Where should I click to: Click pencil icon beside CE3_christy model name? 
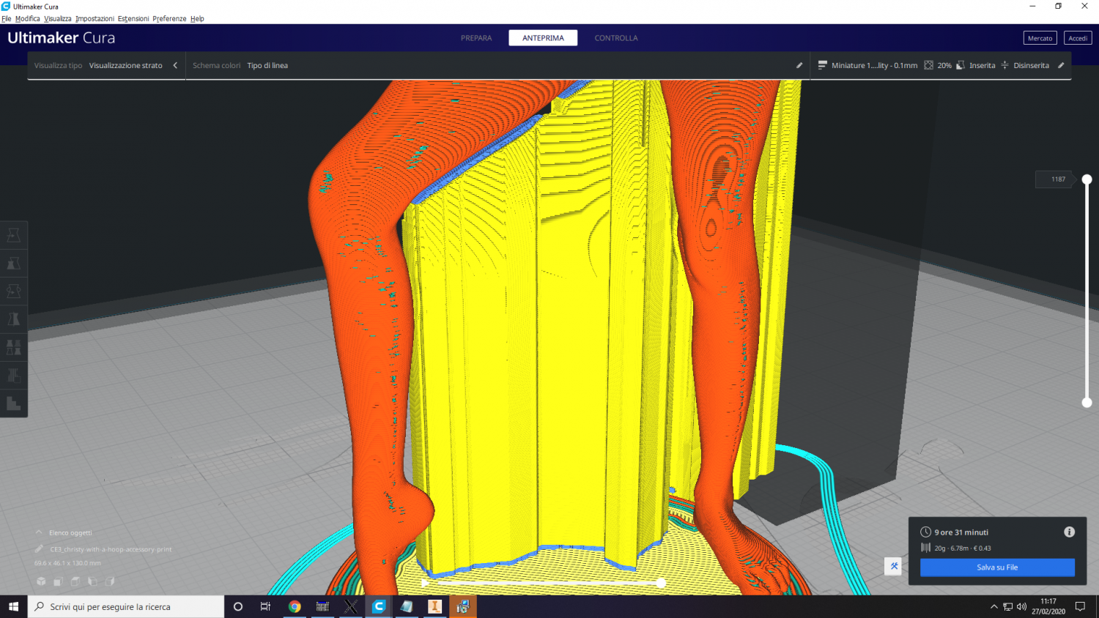[x=40, y=548]
